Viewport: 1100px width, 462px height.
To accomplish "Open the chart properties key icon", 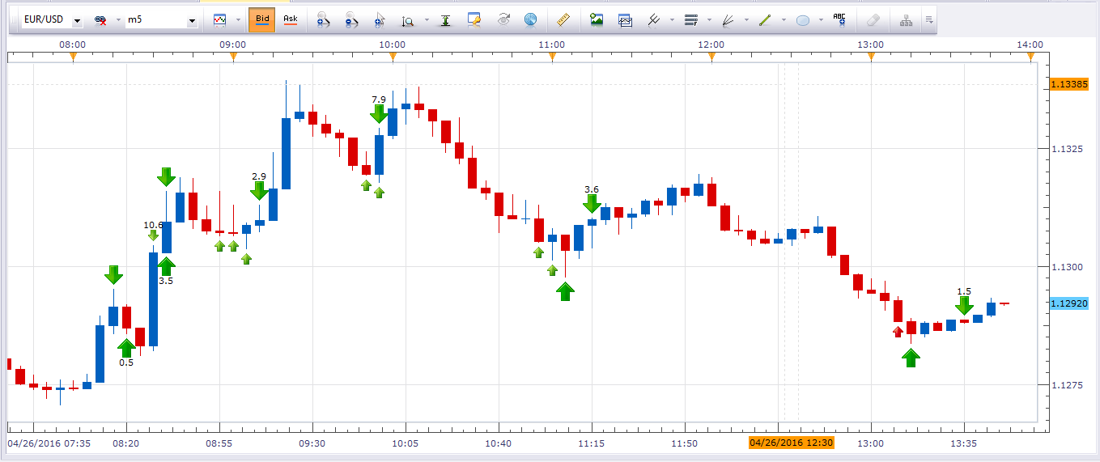I will 475,19.
